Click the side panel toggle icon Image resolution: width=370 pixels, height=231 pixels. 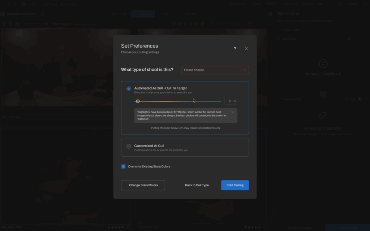coord(270,14)
